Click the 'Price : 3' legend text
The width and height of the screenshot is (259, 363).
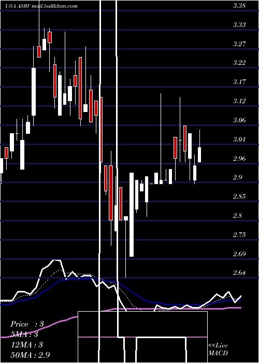(x=27, y=324)
